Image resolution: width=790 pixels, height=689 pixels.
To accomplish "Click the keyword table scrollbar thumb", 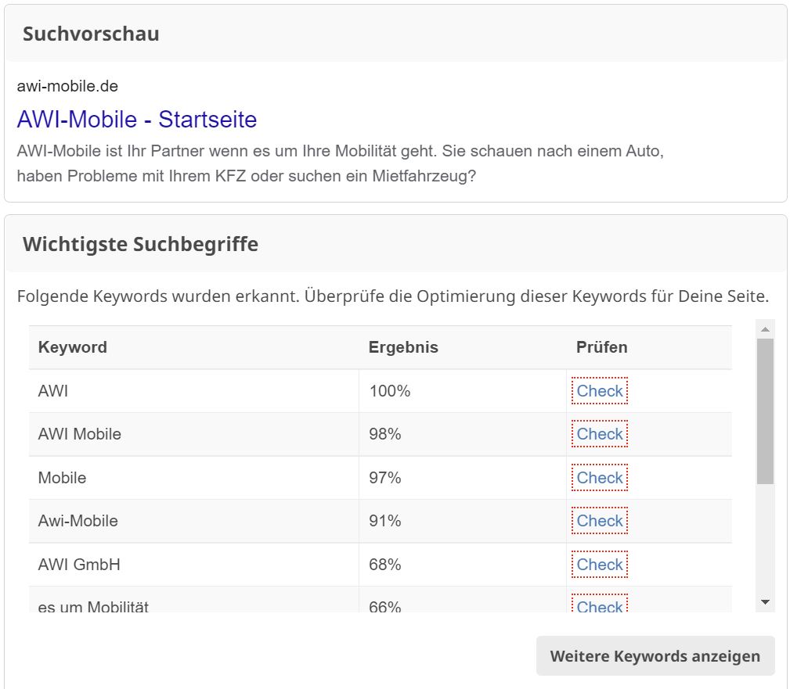I will [x=765, y=411].
